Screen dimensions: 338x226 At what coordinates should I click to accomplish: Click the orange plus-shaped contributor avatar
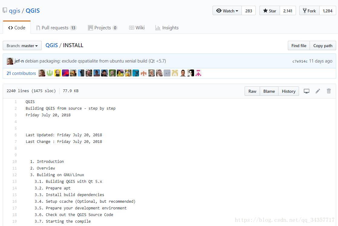pyautogui.click(x=144, y=73)
